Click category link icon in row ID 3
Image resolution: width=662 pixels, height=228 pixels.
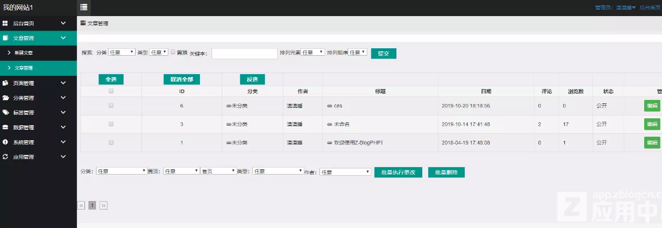coord(229,125)
